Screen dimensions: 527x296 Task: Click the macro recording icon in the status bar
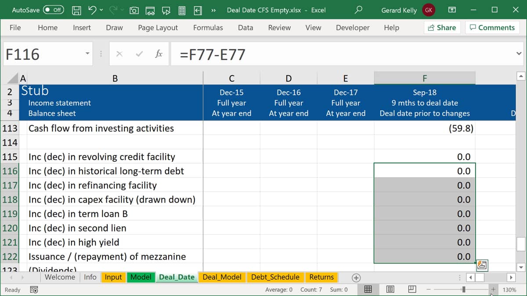[34, 290]
